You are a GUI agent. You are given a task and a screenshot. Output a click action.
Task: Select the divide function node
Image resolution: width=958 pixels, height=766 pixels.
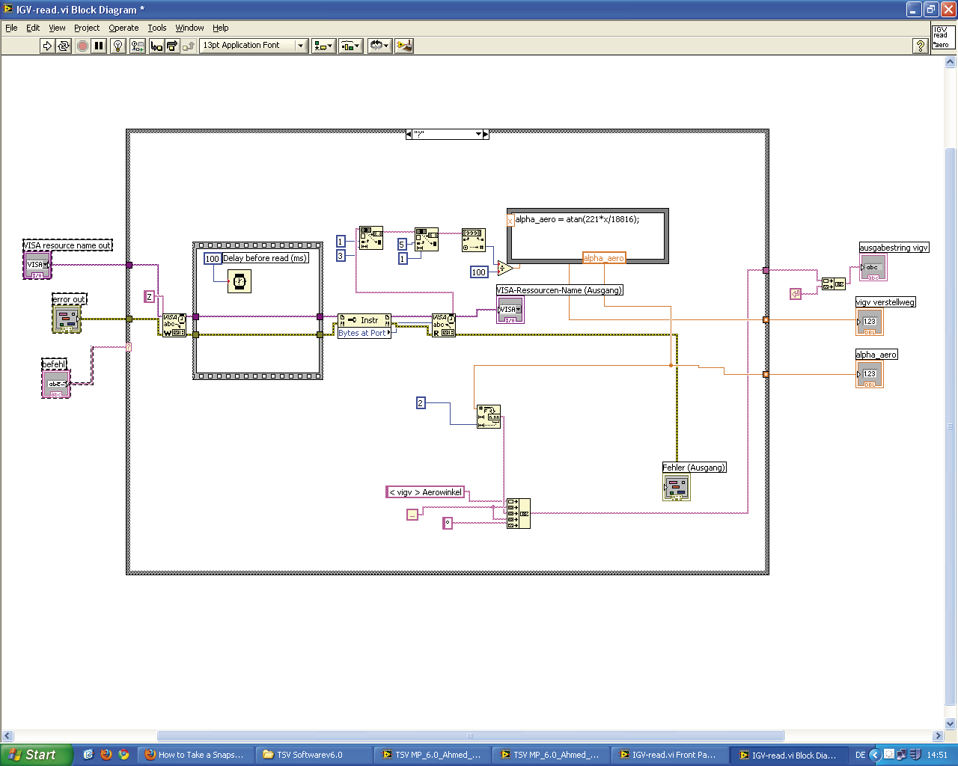click(505, 268)
